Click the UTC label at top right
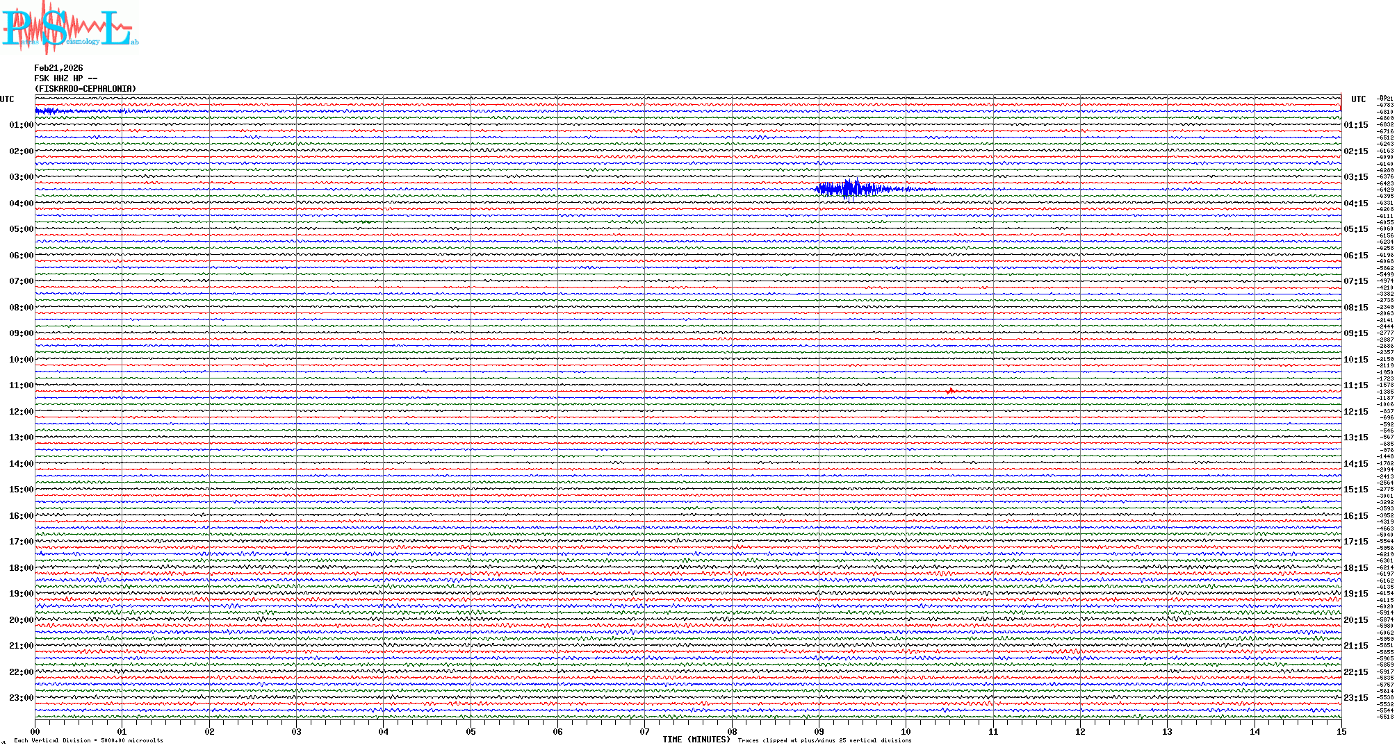Viewport: 1397px width, 750px height. click(x=1358, y=99)
